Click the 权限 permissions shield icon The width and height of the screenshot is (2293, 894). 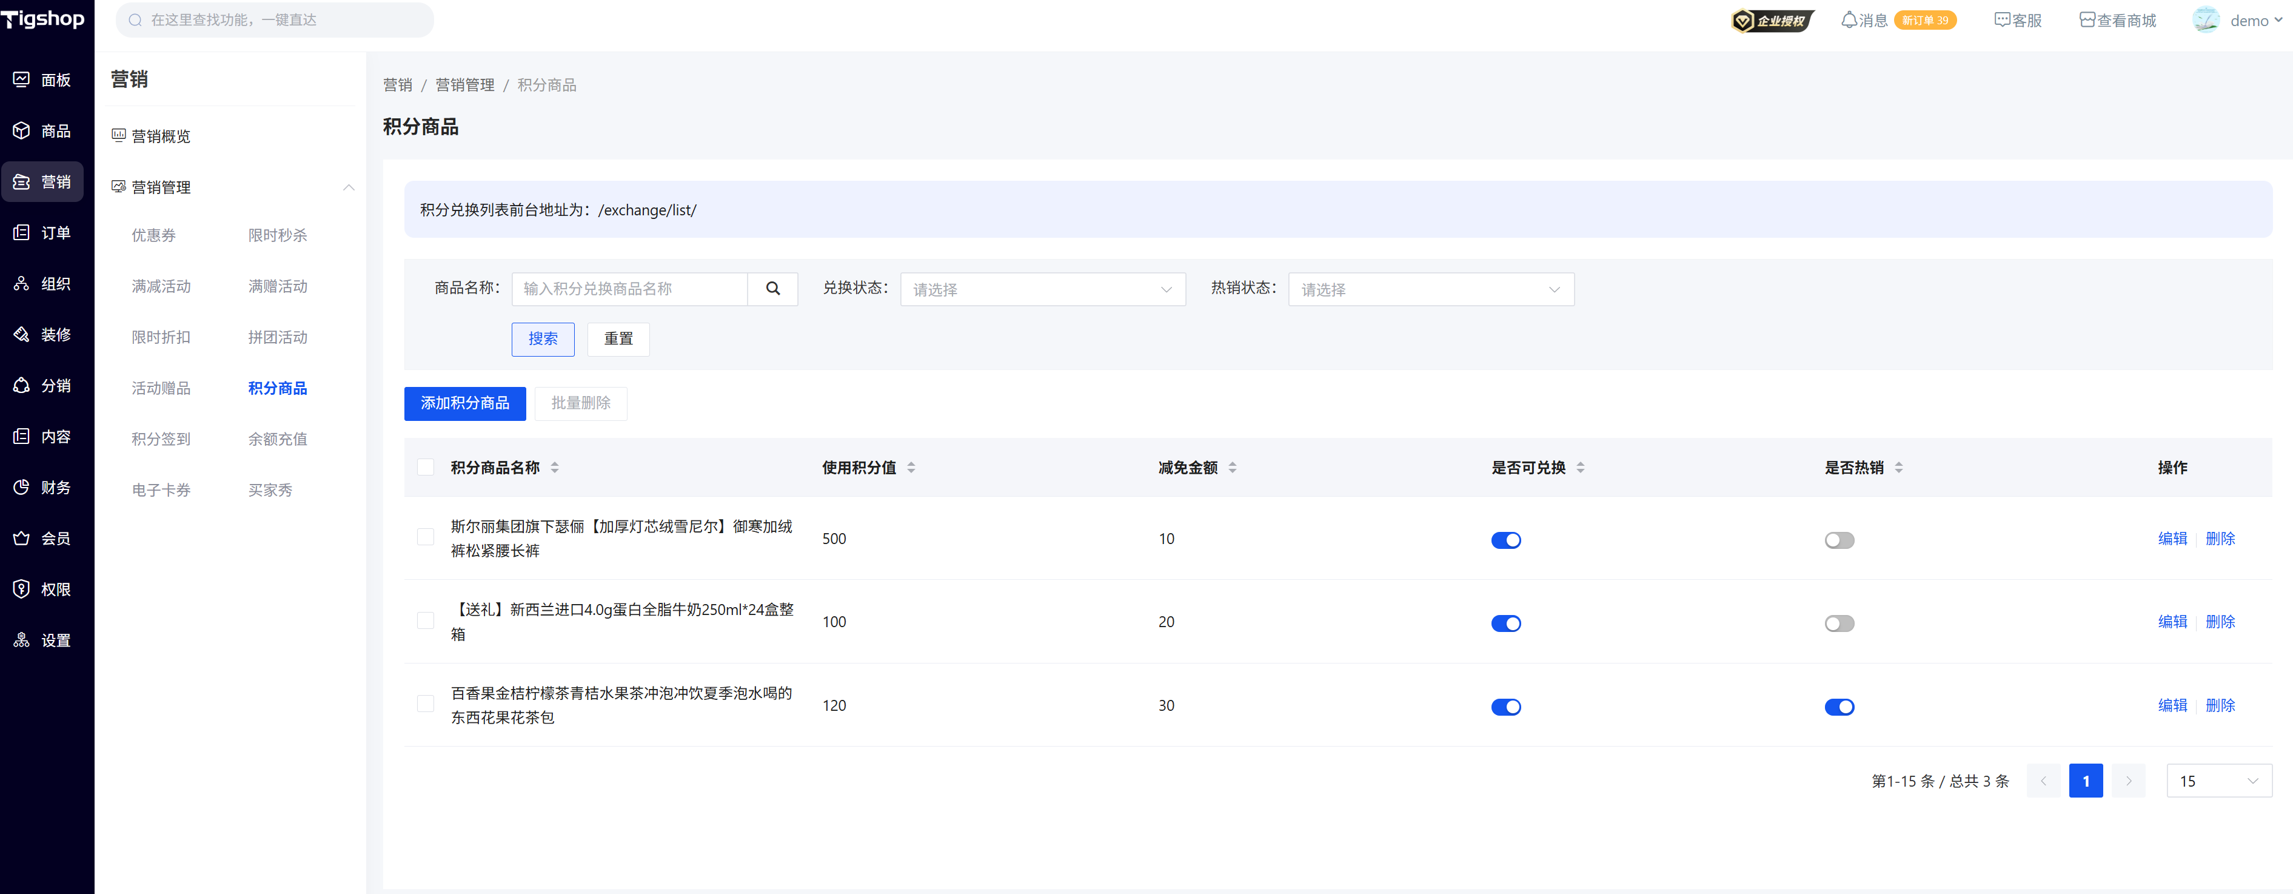click(x=21, y=590)
